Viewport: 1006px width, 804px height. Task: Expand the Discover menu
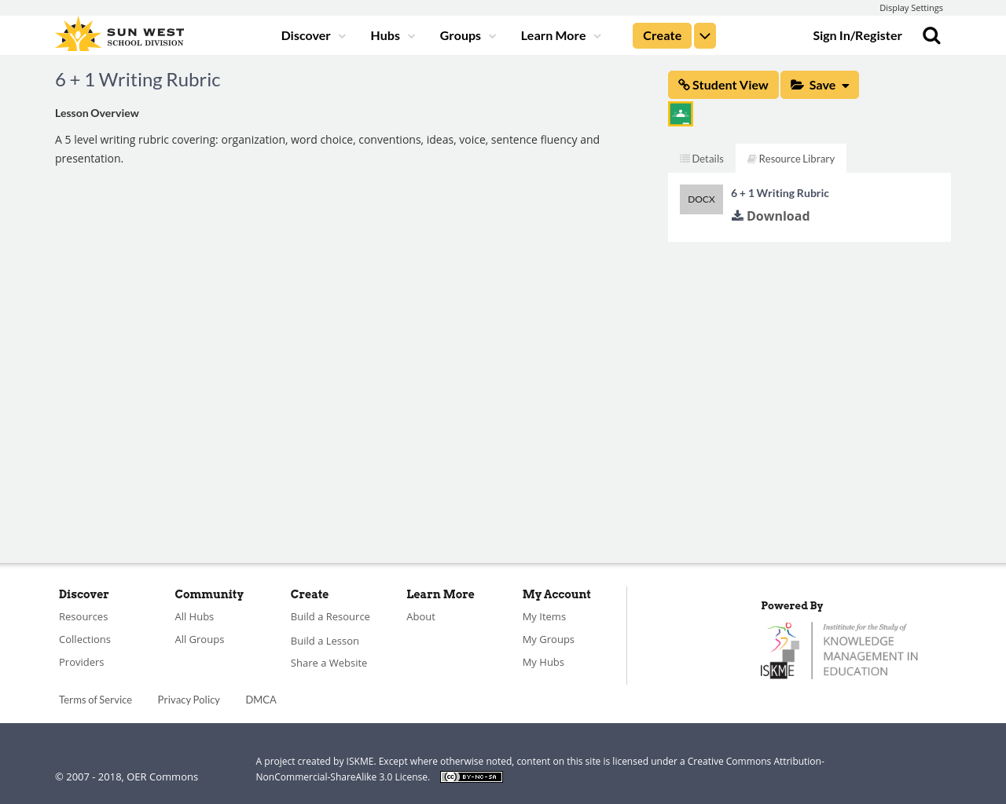[313, 35]
